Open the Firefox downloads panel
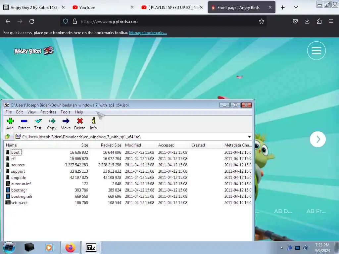This screenshot has width=339, height=254. pyautogui.click(x=307, y=21)
